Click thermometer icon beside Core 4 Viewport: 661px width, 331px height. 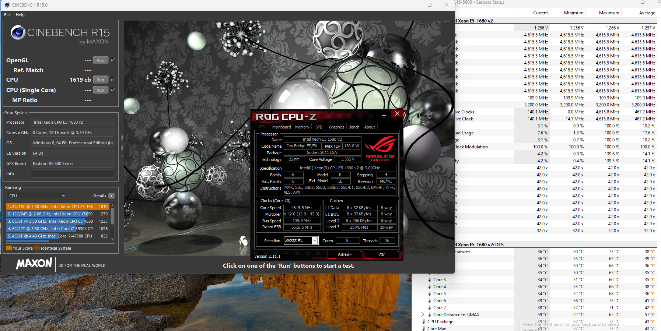[x=430, y=286]
